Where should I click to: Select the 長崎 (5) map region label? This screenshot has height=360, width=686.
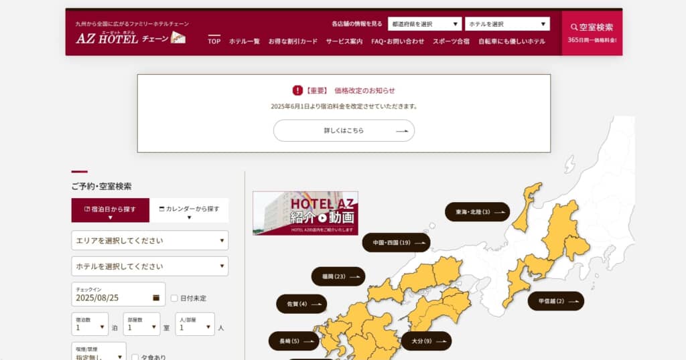[x=293, y=341]
